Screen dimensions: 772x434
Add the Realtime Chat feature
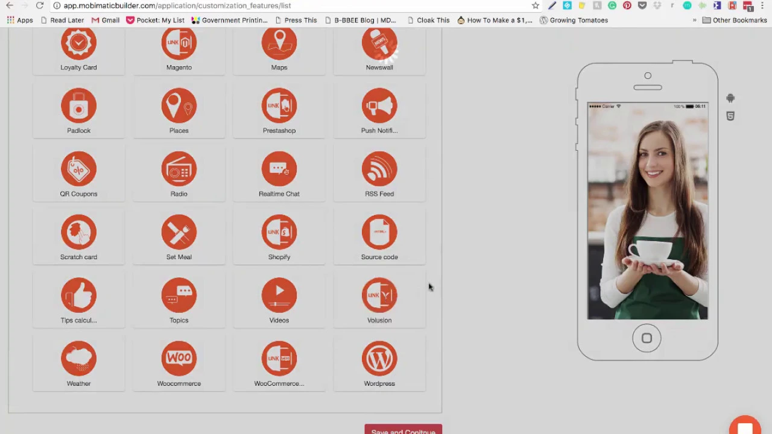click(x=279, y=174)
